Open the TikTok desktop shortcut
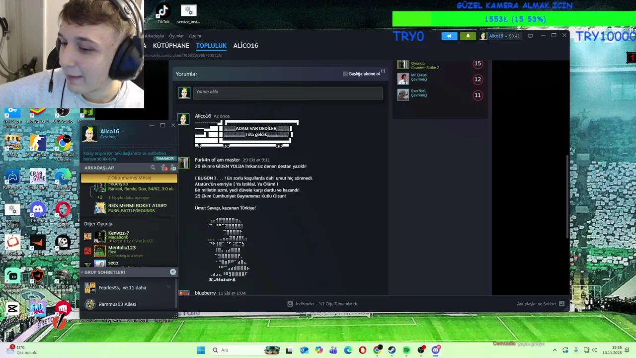 [x=163, y=13]
